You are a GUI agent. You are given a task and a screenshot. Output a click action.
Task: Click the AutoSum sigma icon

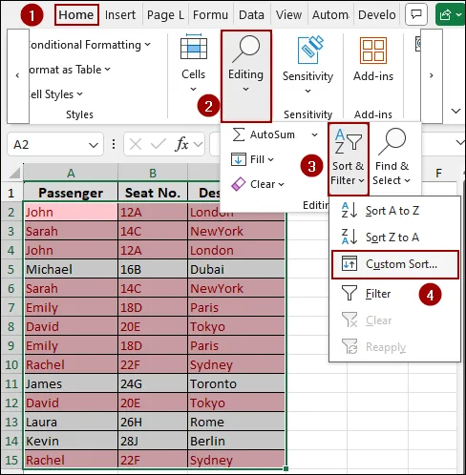tap(239, 134)
